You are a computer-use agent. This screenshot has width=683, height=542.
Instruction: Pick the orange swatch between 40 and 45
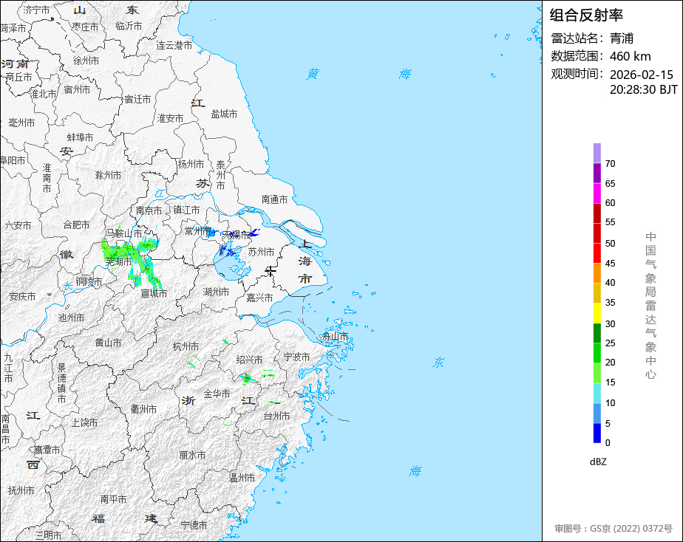click(x=597, y=273)
